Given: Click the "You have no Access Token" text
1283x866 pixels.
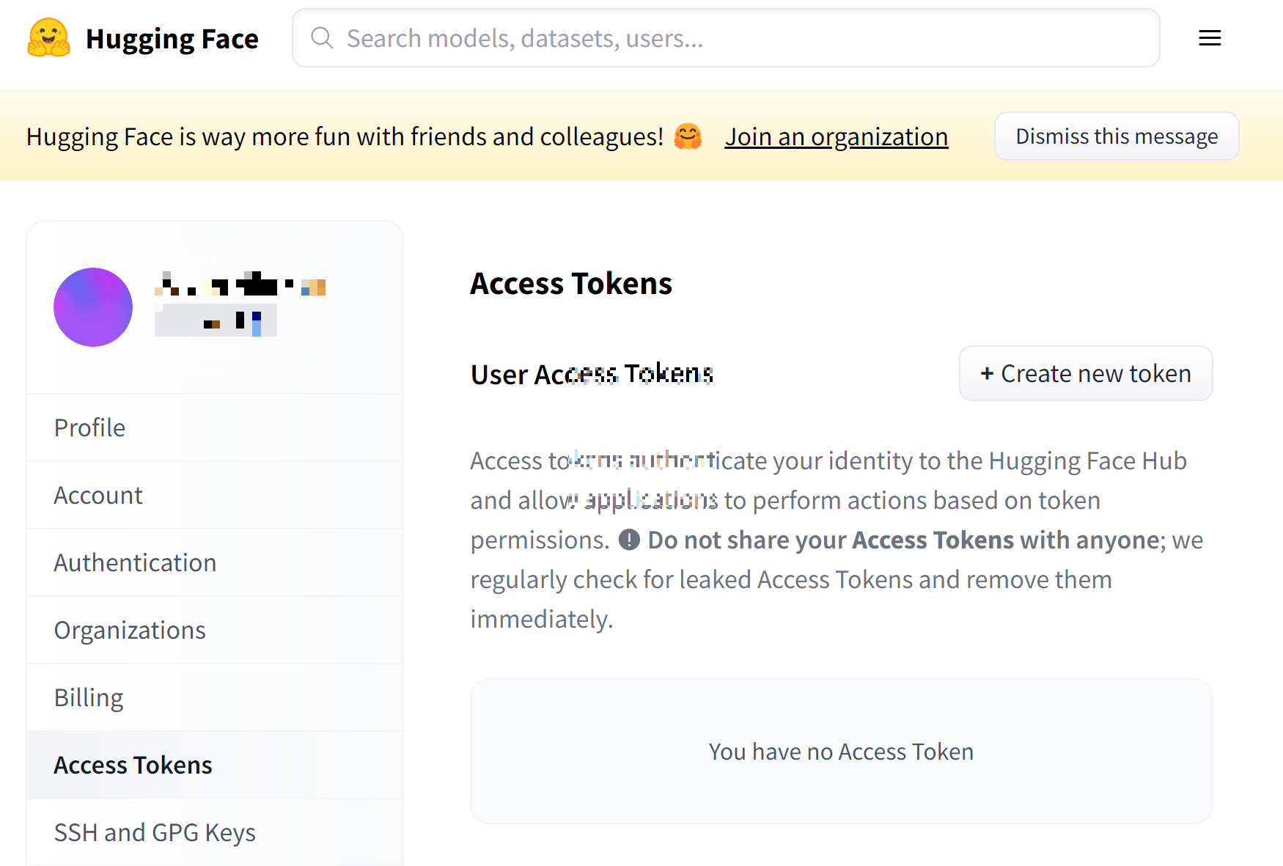Looking at the screenshot, I should click(x=841, y=752).
